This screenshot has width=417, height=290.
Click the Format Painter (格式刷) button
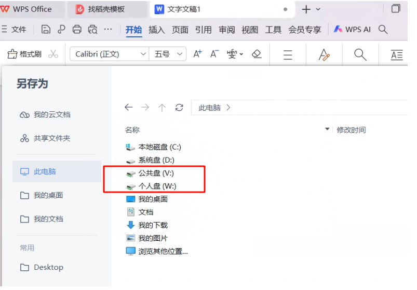coord(24,54)
